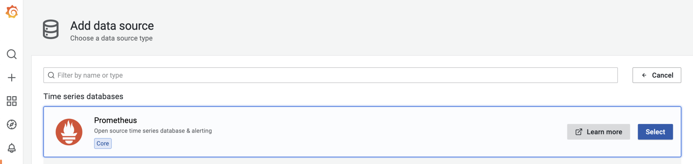The width and height of the screenshot is (693, 164).
Task: Click the Core badge on Prometheus
Action: (x=103, y=143)
